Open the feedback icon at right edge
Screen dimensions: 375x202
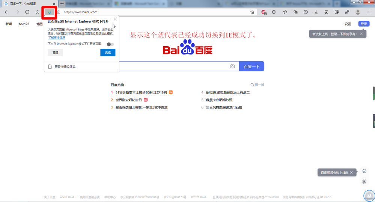pyautogui.click(x=364, y=171)
